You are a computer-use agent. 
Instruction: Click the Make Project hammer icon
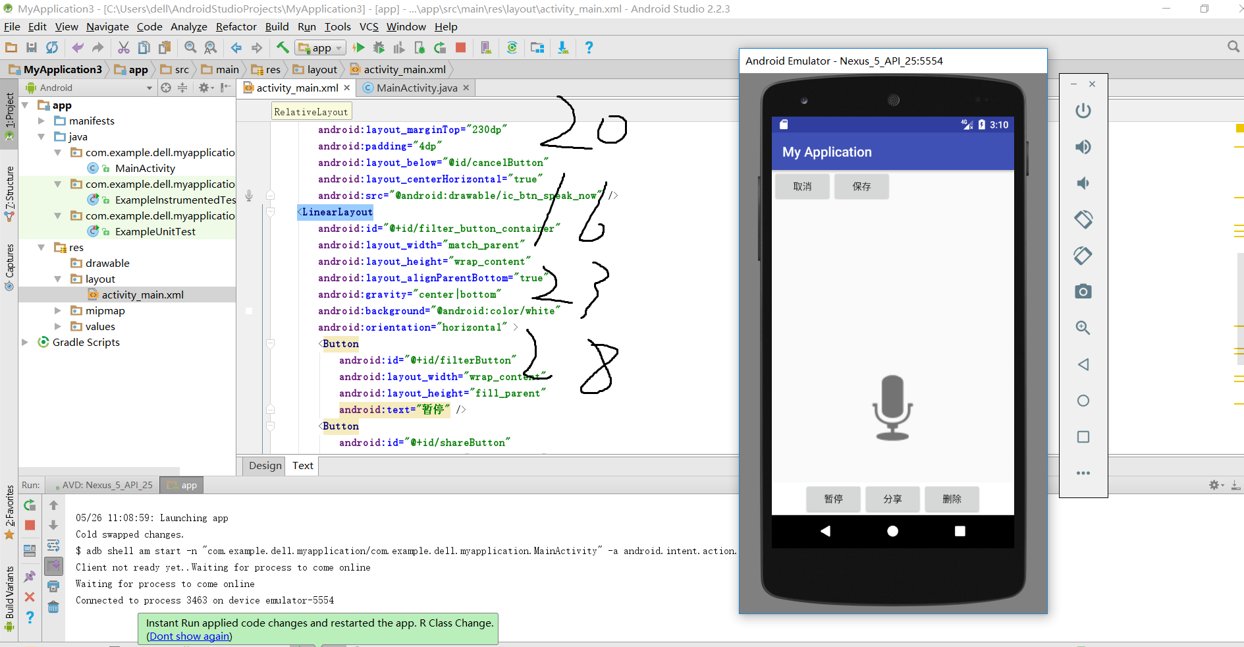tap(283, 47)
